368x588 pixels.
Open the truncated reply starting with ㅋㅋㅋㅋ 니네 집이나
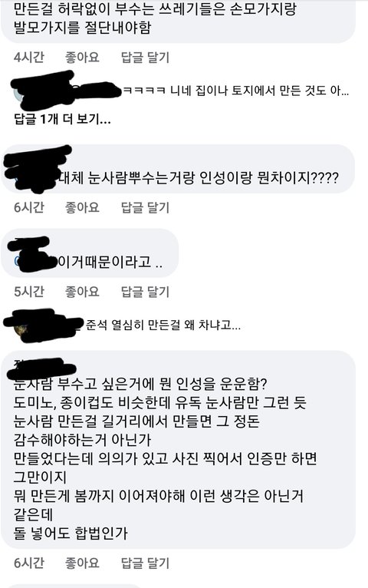[236, 91]
